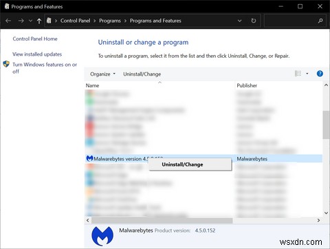Image resolution: width=330 pixels, height=249 pixels.
Task: Click the Malwarebytes icon in the list row
Action: (x=89, y=158)
